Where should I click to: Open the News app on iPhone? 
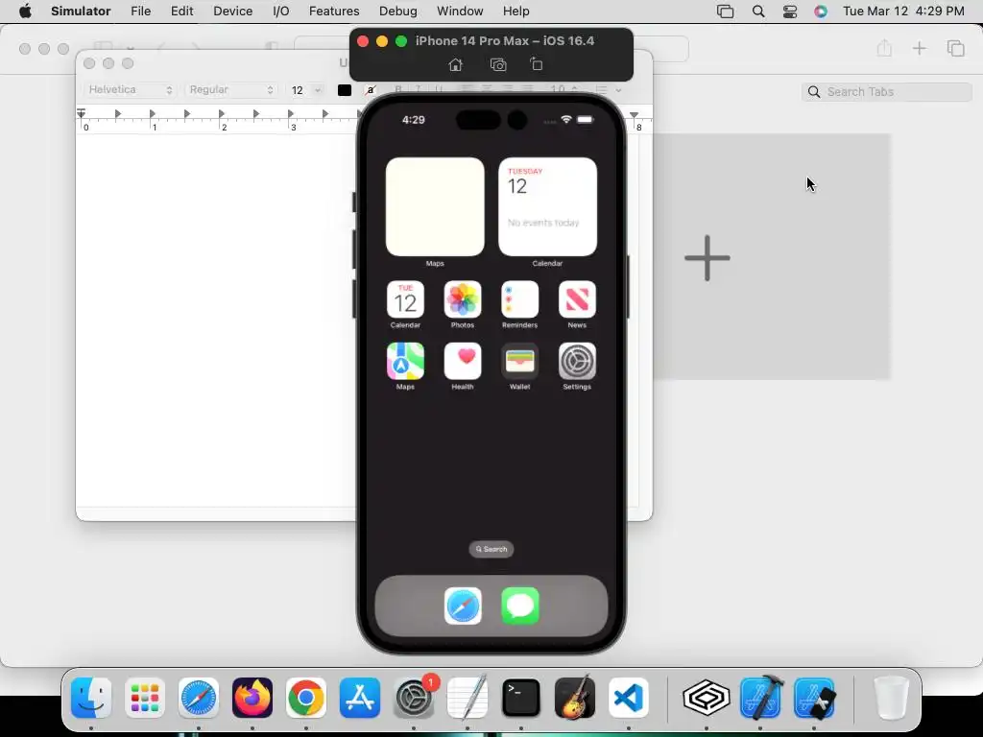tap(577, 299)
